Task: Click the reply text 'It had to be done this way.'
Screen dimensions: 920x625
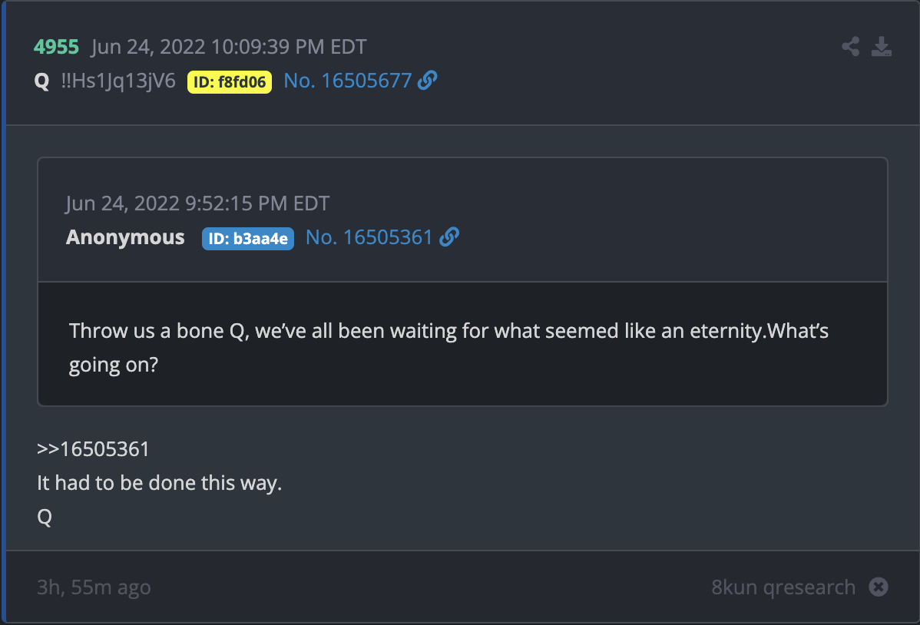Action: pyautogui.click(x=160, y=483)
